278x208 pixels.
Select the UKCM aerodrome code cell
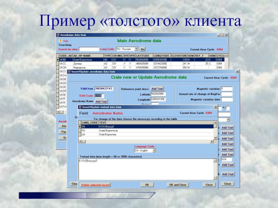(x=66, y=68)
